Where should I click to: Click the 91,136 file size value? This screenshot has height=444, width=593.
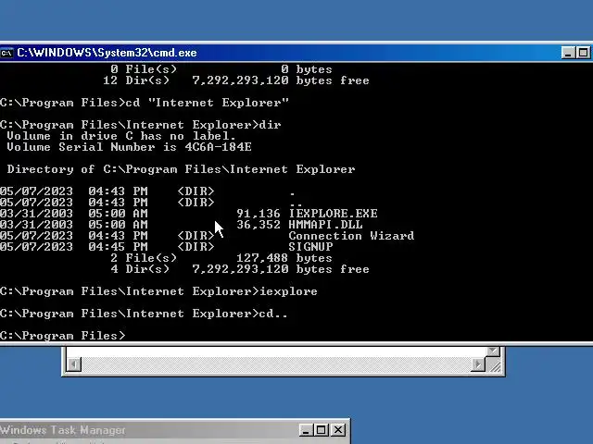coord(259,214)
